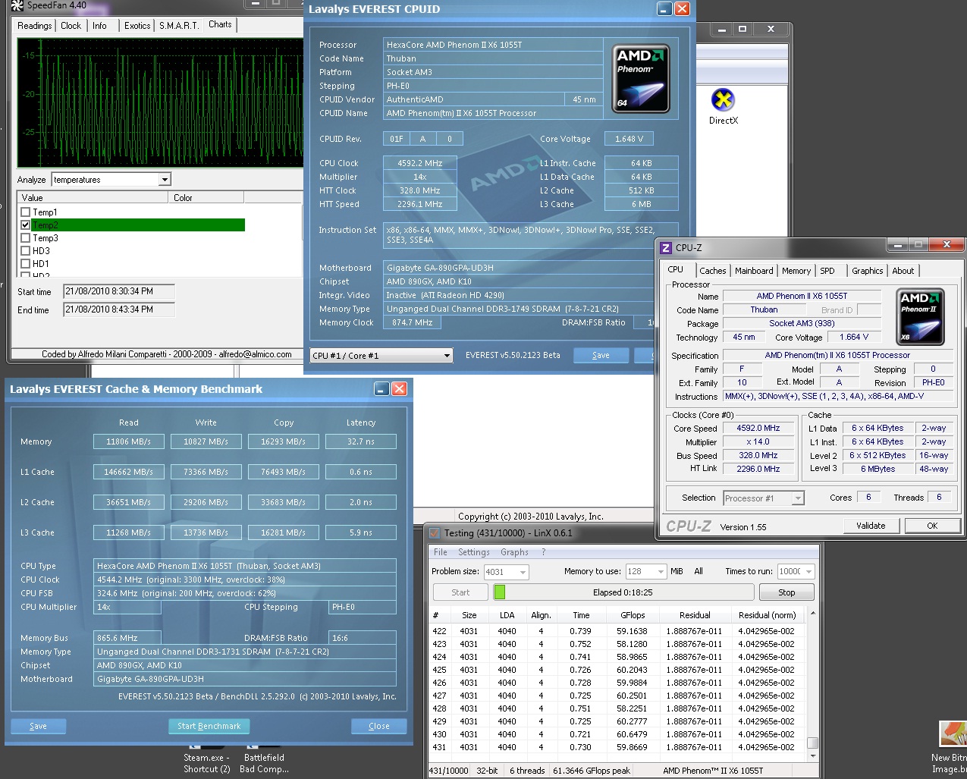Click the LinX elapsed time progress bar
This screenshot has height=779, width=967.
click(x=623, y=592)
